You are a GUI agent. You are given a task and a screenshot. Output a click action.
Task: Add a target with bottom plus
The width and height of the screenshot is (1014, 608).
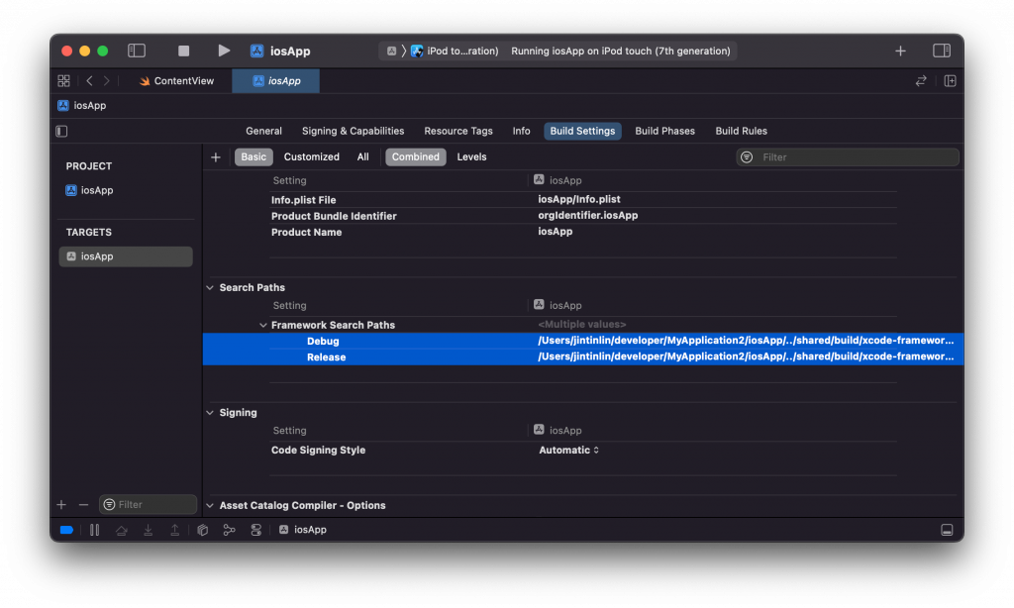point(61,504)
